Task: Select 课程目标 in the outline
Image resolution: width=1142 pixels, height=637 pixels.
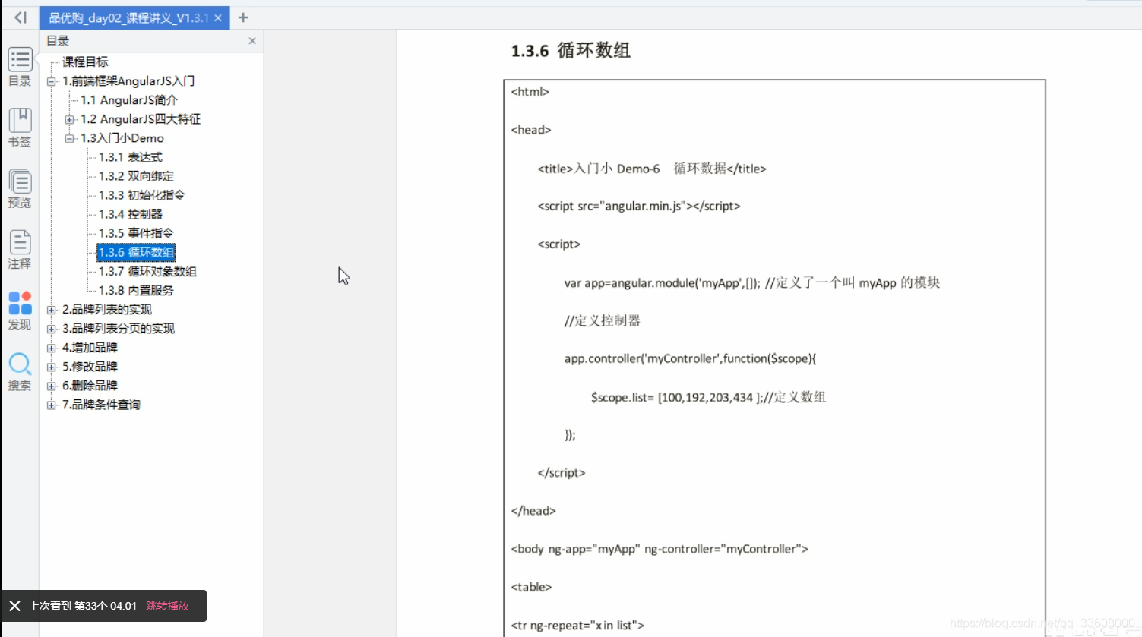Action: pyautogui.click(x=85, y=61)
